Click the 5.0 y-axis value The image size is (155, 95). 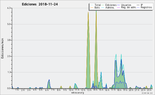(9, 24)
